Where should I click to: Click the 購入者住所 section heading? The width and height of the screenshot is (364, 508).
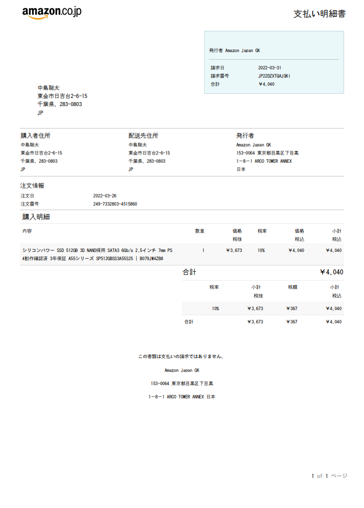(35, 136)
